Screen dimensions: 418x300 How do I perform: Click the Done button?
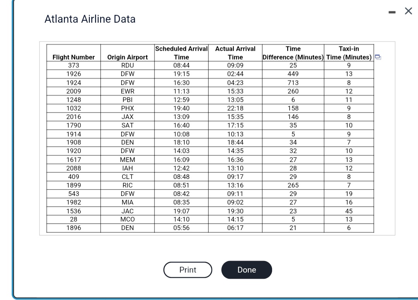[247, 270]
